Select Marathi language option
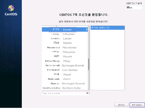Screen dimensions: 145x109 point(65,56)
